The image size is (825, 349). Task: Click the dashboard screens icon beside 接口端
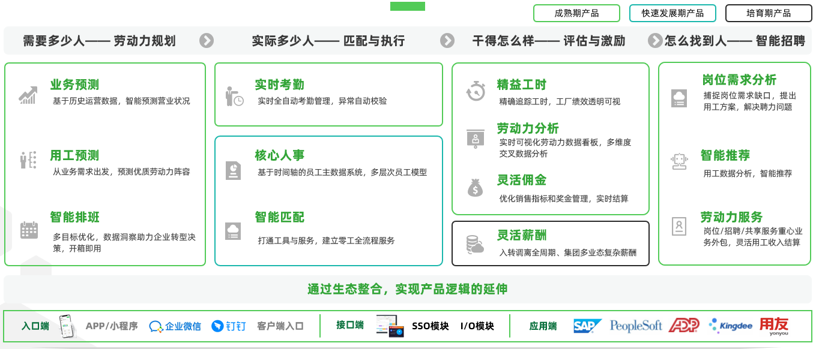(390, 326)
